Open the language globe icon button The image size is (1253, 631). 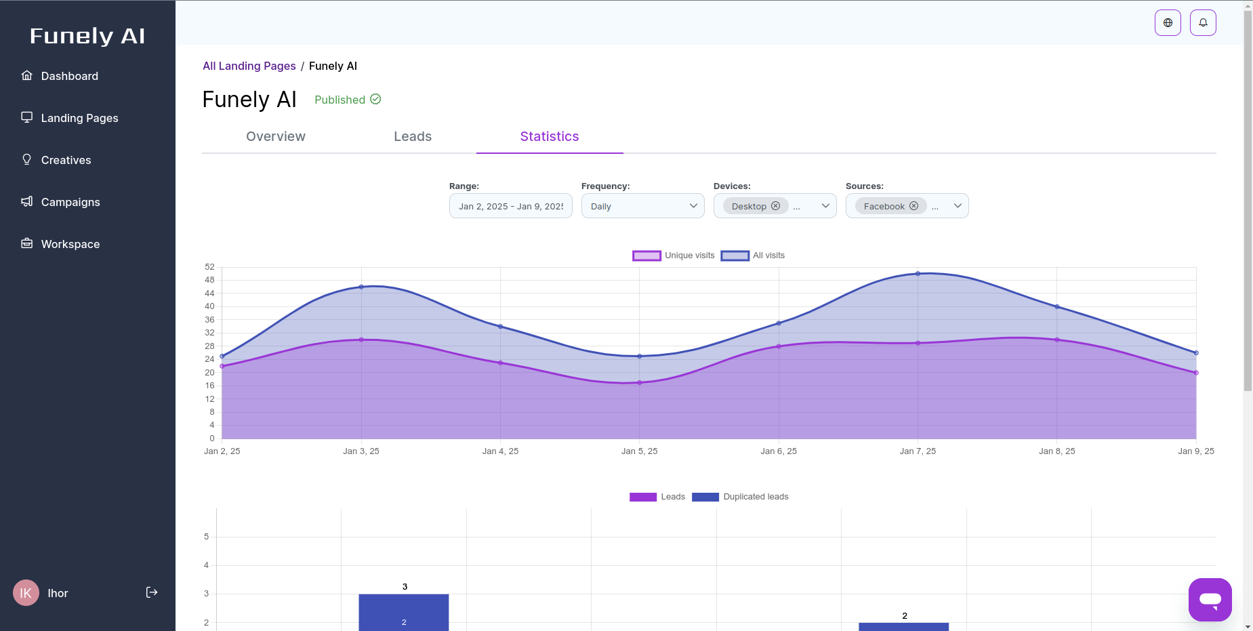(x=1168, y=22)
